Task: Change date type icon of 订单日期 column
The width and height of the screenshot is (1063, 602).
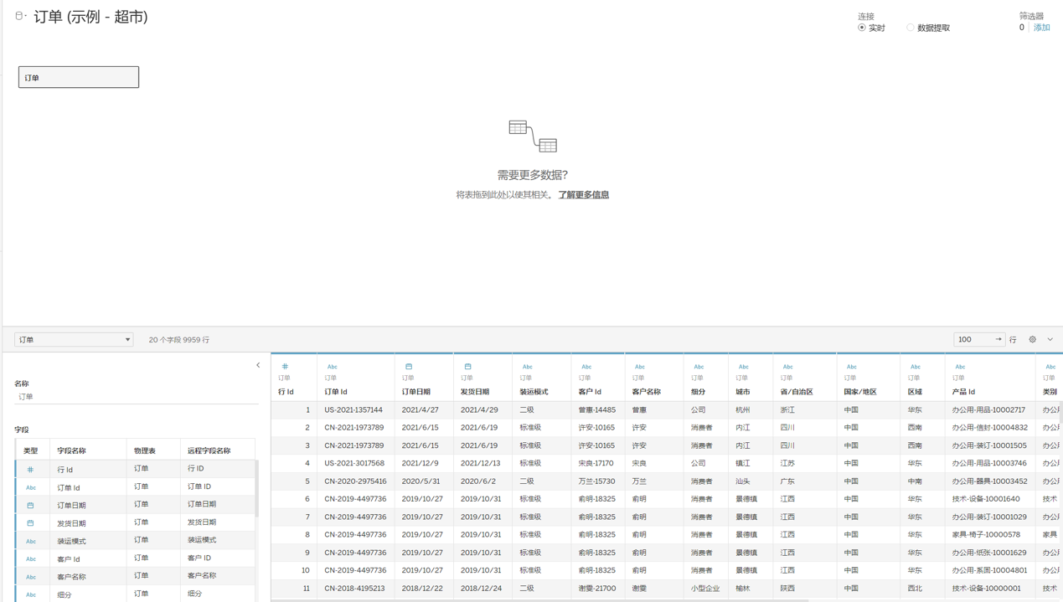Action: pos(409,367)
